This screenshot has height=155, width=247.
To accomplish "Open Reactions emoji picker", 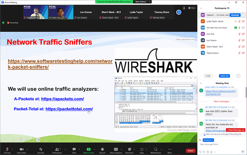I will (129, 150).
